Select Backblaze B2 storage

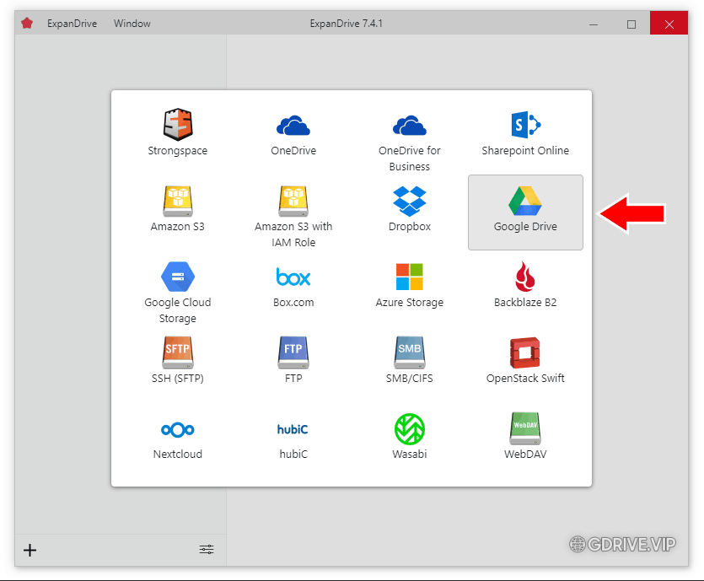coord(525,285)
